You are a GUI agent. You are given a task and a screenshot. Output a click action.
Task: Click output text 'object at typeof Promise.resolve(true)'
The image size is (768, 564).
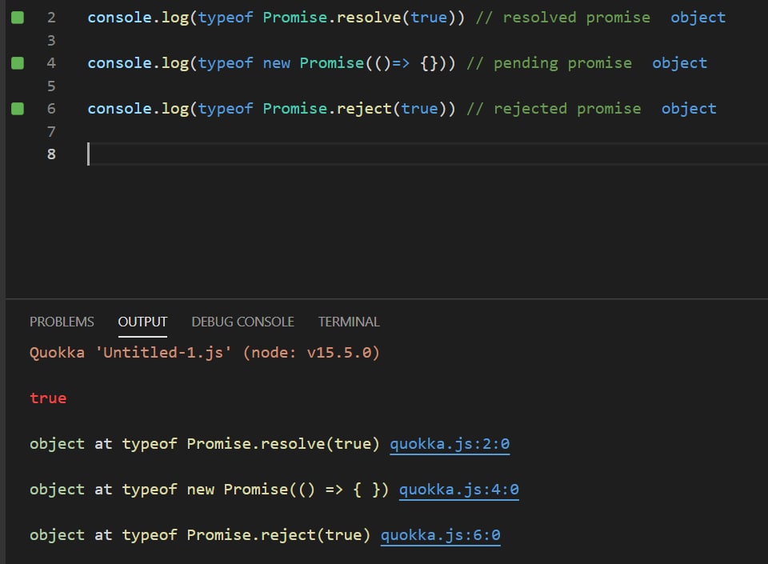pos(205,444)
